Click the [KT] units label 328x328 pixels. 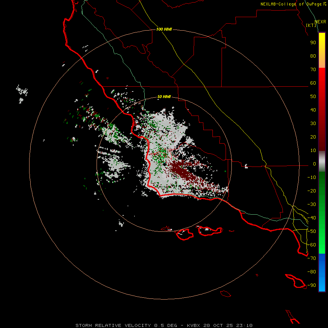[x=311, y=25]
